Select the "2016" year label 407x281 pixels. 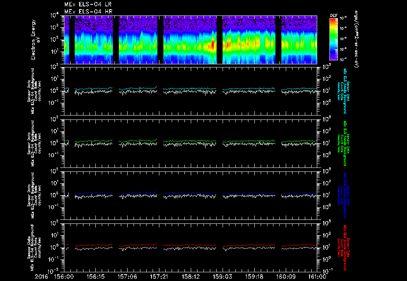(x=41, y=277)
